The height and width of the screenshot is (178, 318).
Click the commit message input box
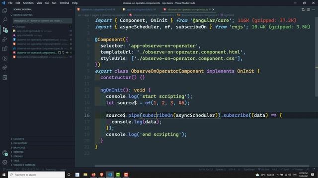click(42, 21)
